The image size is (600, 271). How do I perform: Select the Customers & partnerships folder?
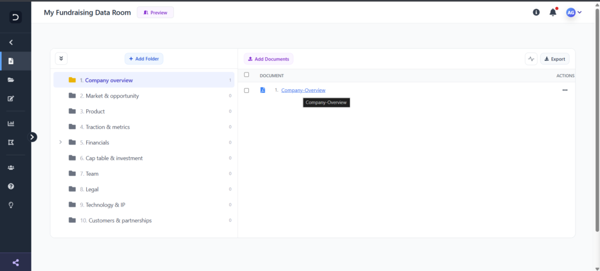(x=144, y=220)
